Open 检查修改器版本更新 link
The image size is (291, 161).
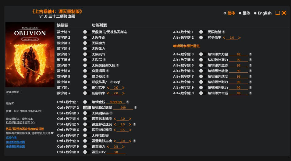(20, 122)
